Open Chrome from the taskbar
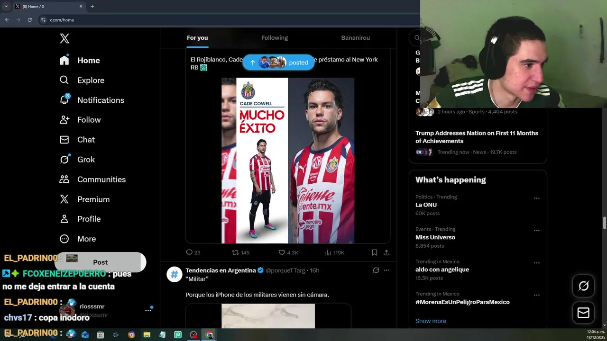607x341 pixels. coord(209,335)
